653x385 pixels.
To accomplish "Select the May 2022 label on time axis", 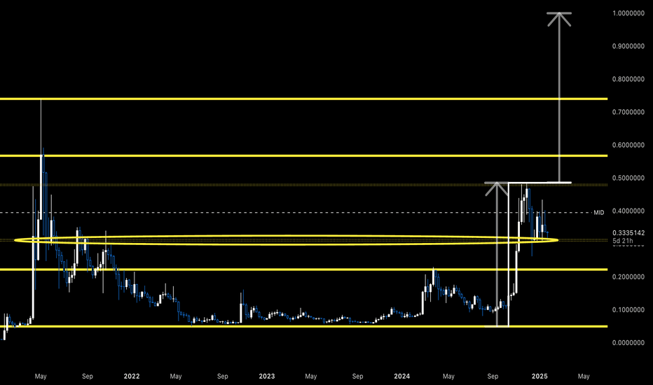I will point(176,377).
